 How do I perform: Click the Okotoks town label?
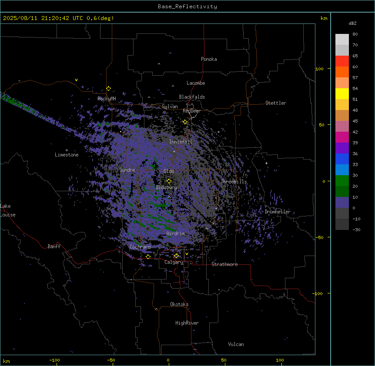(179, 304)
